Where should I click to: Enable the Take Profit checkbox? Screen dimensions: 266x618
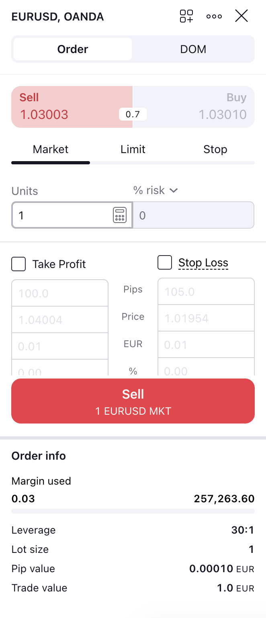click(18, 264)
